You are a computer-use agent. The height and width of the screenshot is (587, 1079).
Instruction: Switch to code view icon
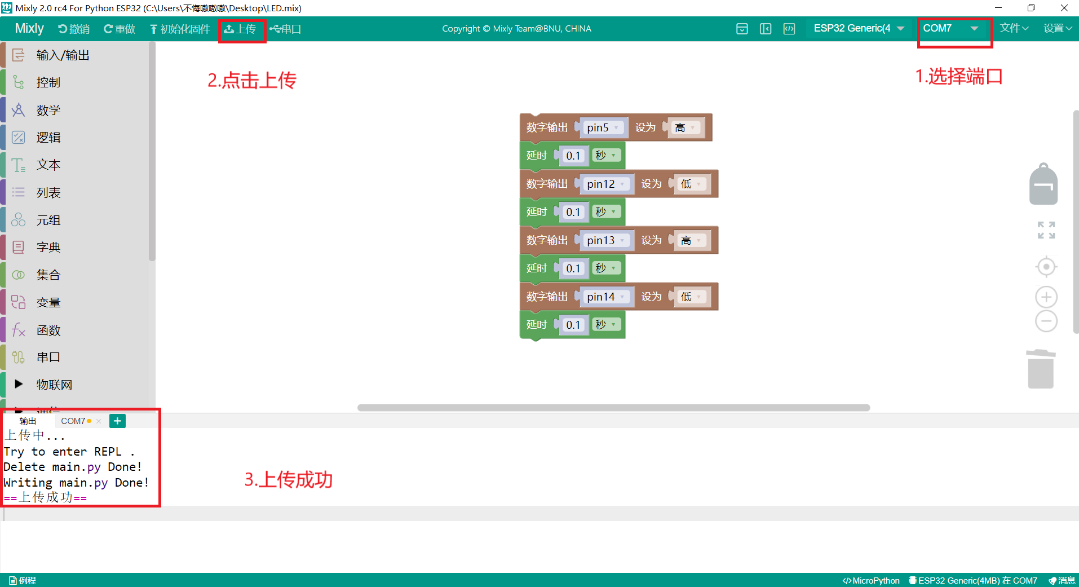789,29
